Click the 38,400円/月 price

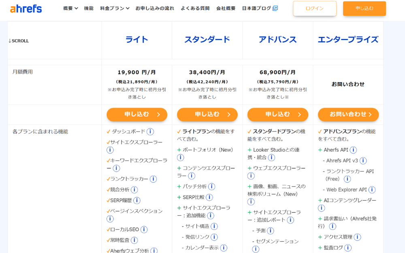coord(207,72)
